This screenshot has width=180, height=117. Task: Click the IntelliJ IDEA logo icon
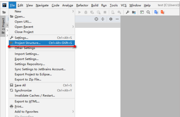coord(4,5)
